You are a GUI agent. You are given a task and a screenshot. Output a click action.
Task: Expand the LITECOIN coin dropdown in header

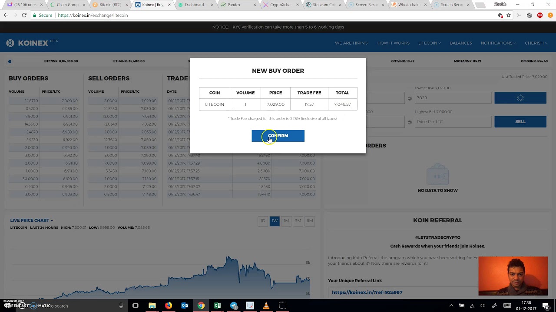[x=429, y=43]
